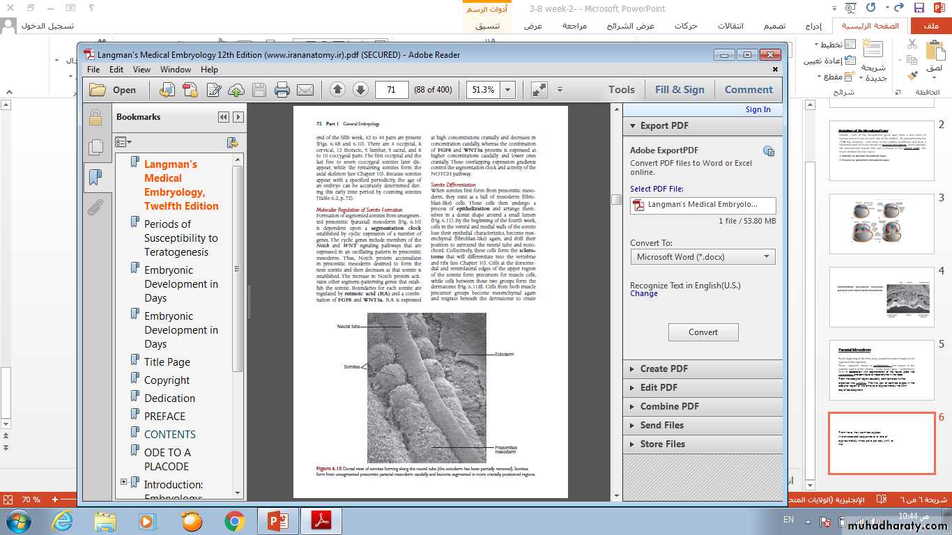Switch to the Fill & Sign pane

click(x=679, y=90)
